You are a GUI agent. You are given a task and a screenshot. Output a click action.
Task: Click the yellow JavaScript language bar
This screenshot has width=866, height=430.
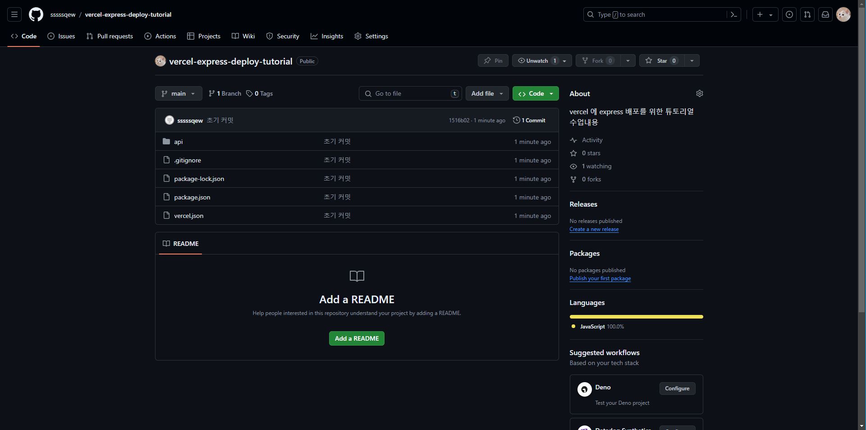(636, 317)
